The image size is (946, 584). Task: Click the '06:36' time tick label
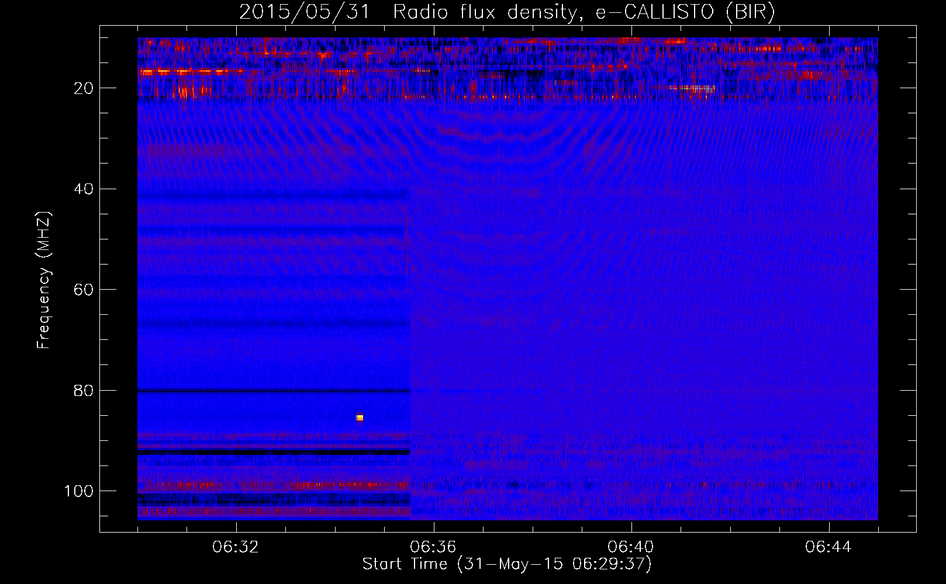(433, 547)
